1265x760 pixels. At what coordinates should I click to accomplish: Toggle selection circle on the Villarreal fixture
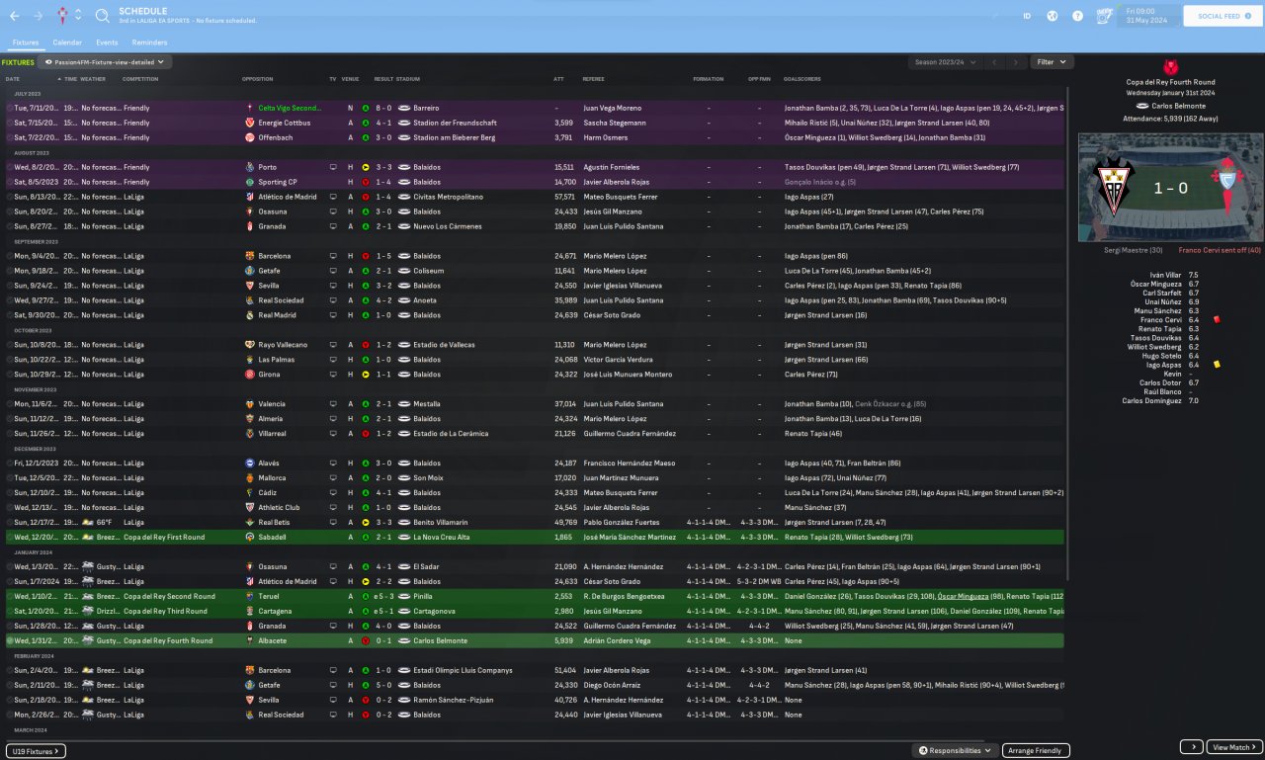[x=10, y=434]
